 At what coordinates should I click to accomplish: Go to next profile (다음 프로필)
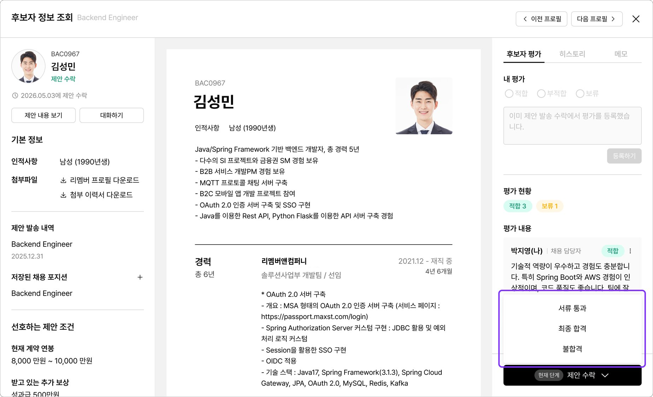(x=597, y=19)
